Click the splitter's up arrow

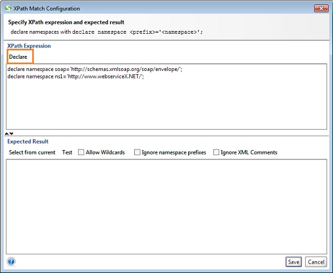pos(7,133)
